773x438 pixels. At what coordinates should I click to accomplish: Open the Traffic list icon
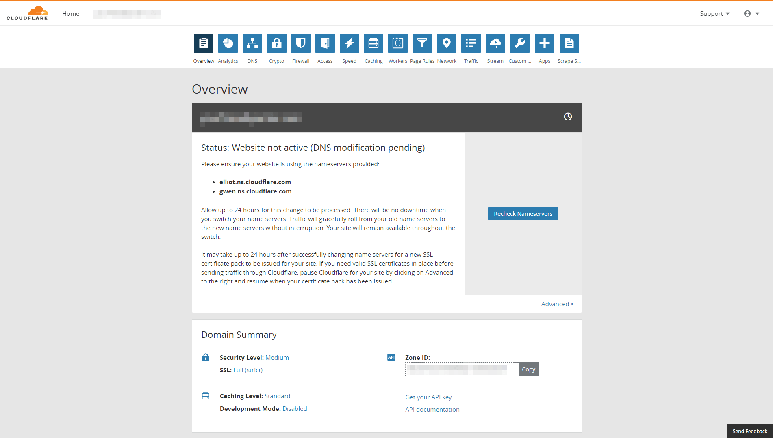click(471, 43)
